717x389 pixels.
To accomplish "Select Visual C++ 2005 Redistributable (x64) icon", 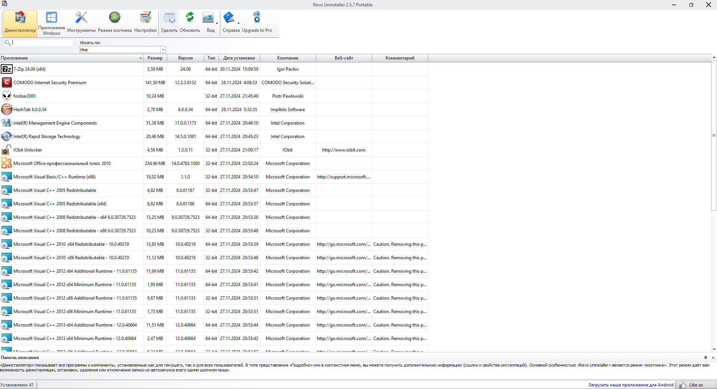I will [7, 204].
